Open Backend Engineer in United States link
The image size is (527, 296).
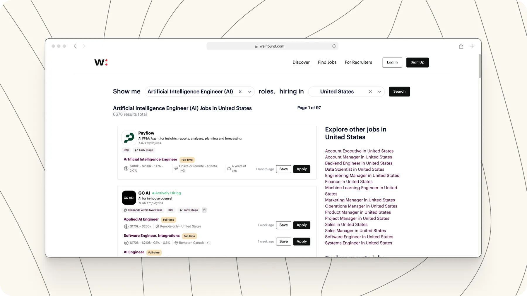359,163
